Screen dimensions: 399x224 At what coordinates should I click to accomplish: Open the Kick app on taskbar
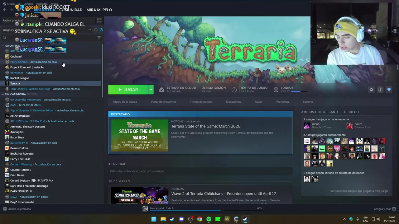(x=218, y=219)
